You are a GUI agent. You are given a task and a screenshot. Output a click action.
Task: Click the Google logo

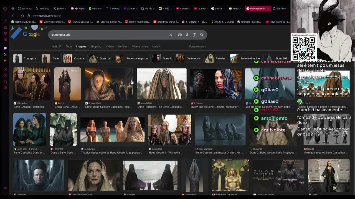(x=31, y=34)
